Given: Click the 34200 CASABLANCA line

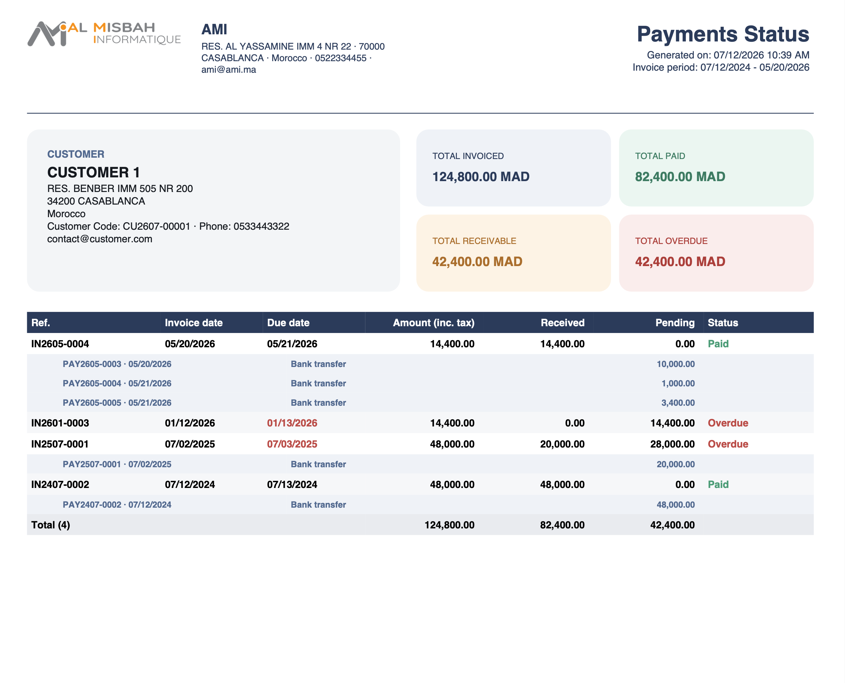Looking at the screenshot, I should click(96, 201).
